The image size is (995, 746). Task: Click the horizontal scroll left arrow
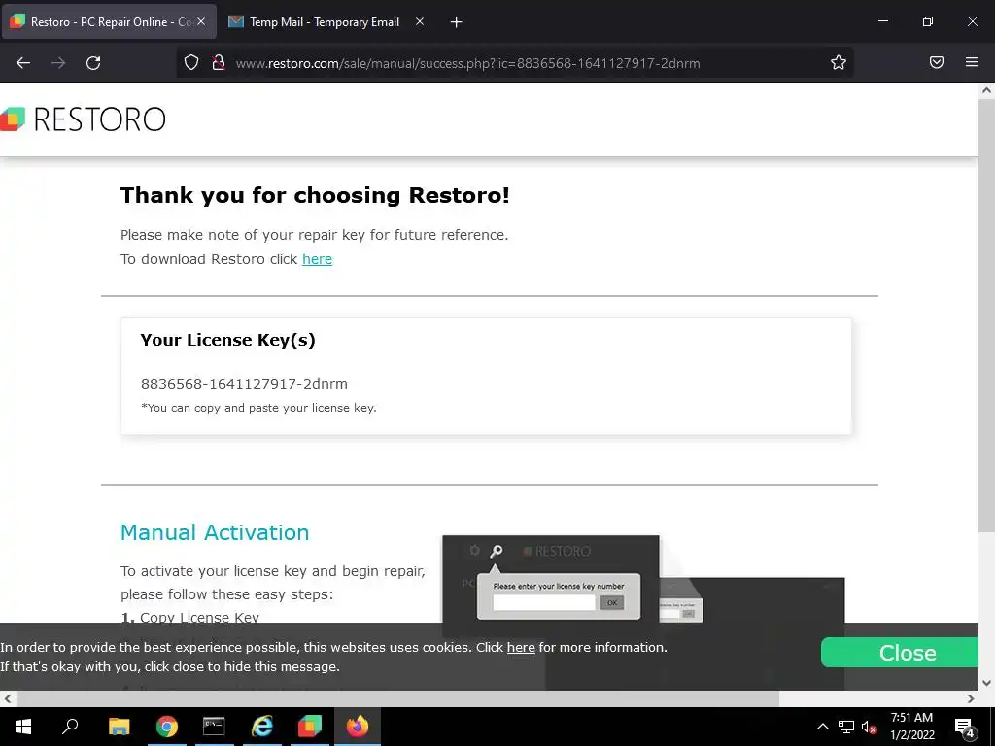click(8, 698)
